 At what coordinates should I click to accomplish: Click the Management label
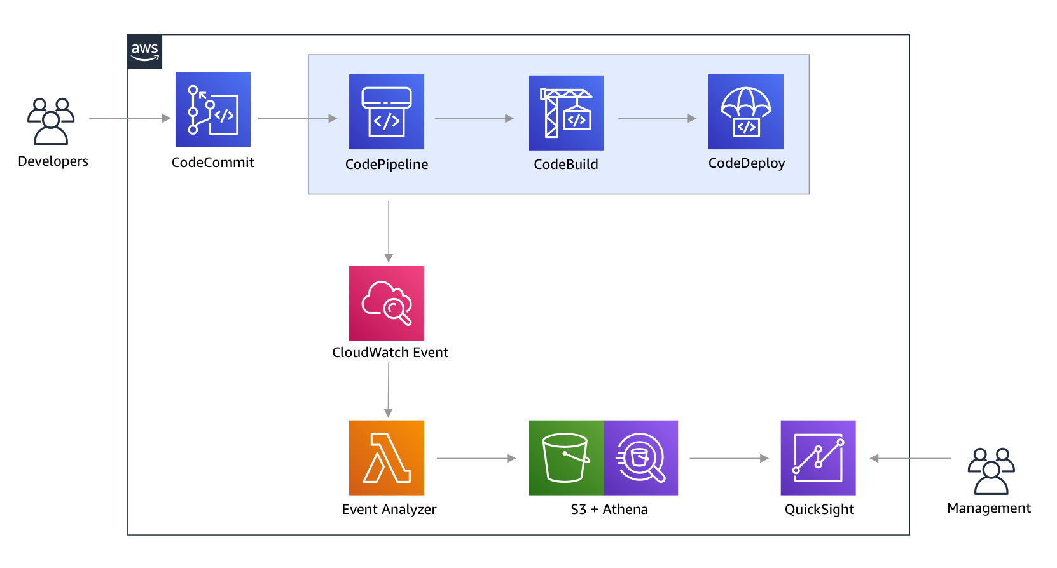989,508
